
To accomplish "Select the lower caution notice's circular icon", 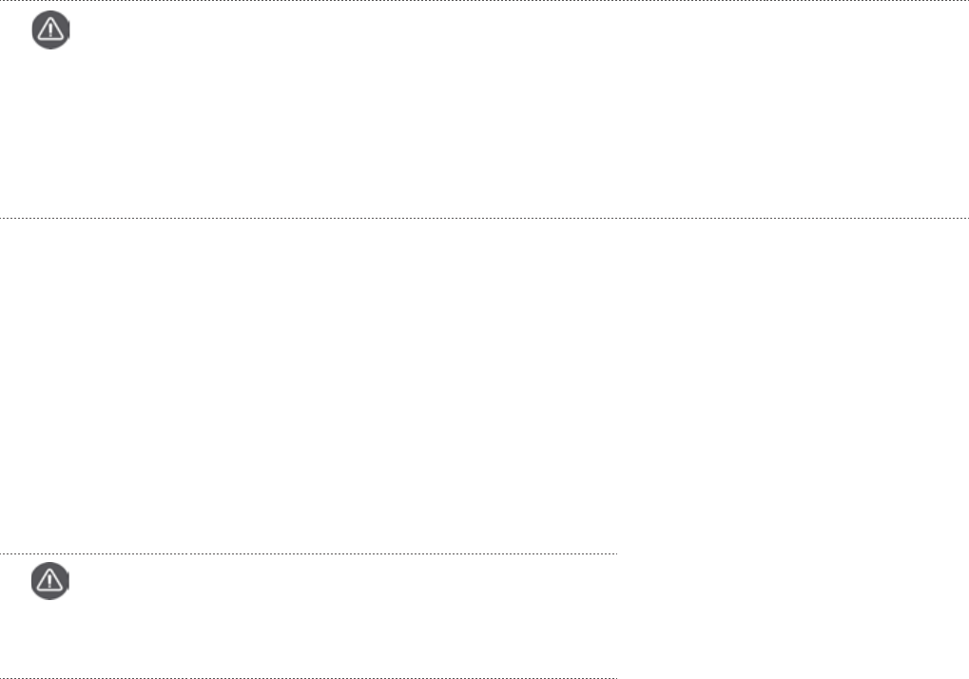I will tap(51, 580).
